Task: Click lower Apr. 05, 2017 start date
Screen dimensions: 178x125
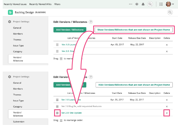Action: pyautogui.click(x=117, y=100)
